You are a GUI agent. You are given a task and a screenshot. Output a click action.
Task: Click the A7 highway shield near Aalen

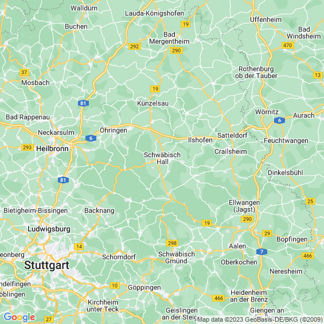261,252
